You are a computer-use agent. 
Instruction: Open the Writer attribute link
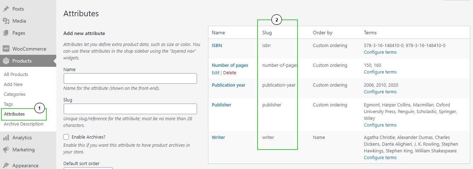(218, 137)
